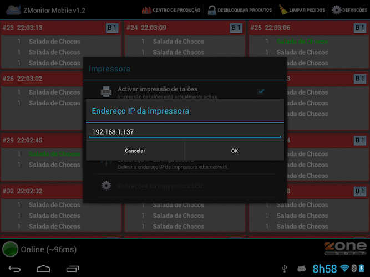
Task: Click first Salada de Chocos in order #26
Action: pos(54,93)
